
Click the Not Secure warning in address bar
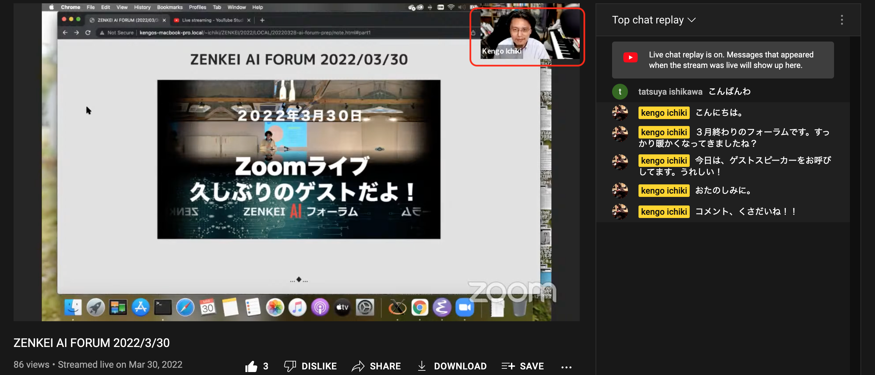[x=117, y=33]
